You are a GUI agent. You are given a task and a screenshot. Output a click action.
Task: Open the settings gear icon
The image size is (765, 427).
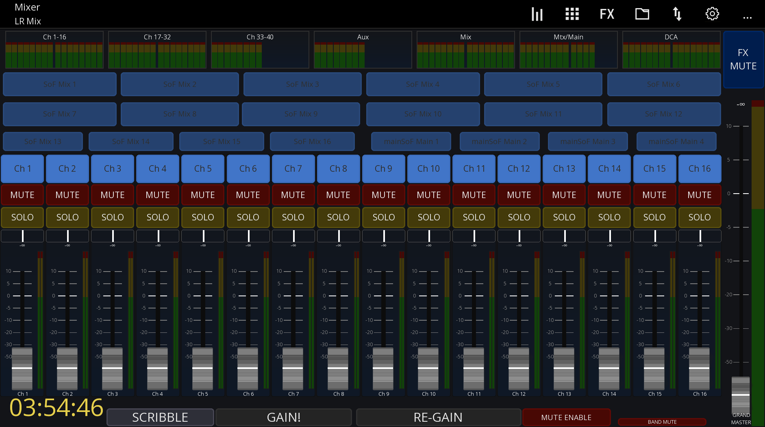[x=712, y=14]
